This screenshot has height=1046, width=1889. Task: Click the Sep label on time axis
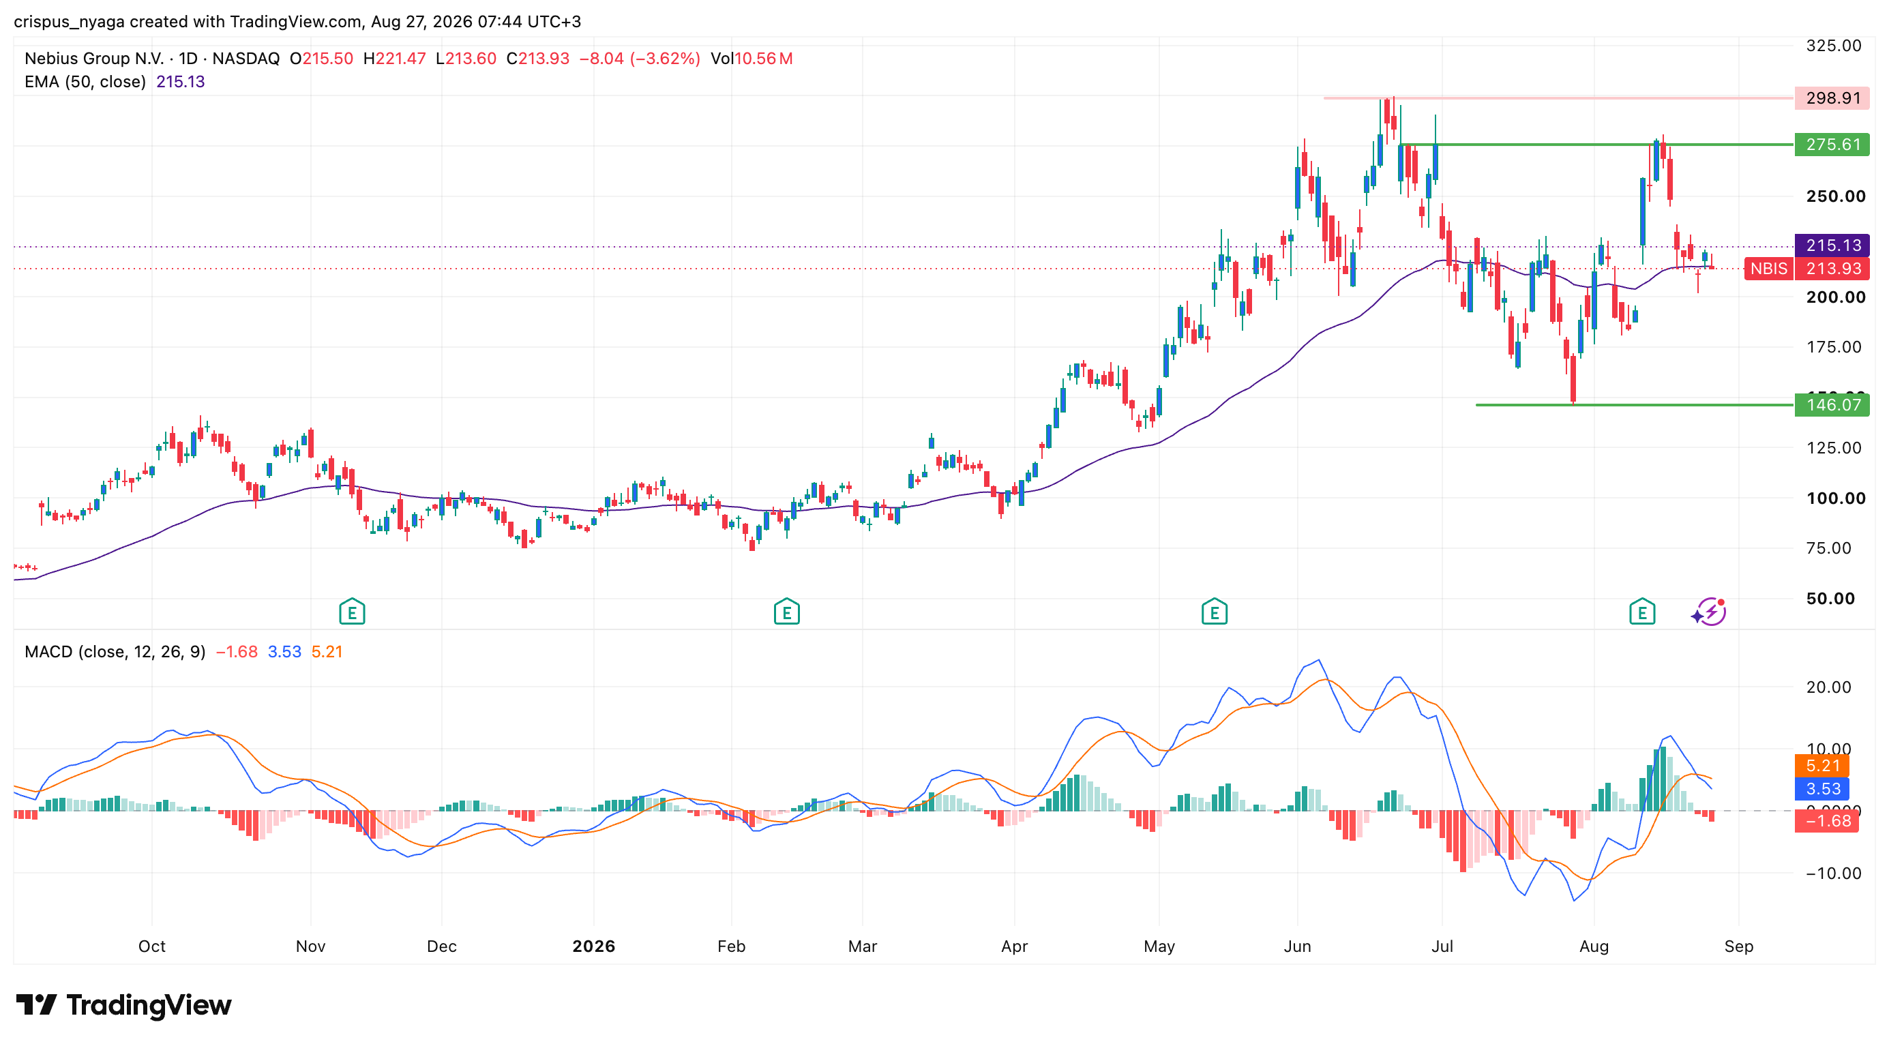point(1739,946)
